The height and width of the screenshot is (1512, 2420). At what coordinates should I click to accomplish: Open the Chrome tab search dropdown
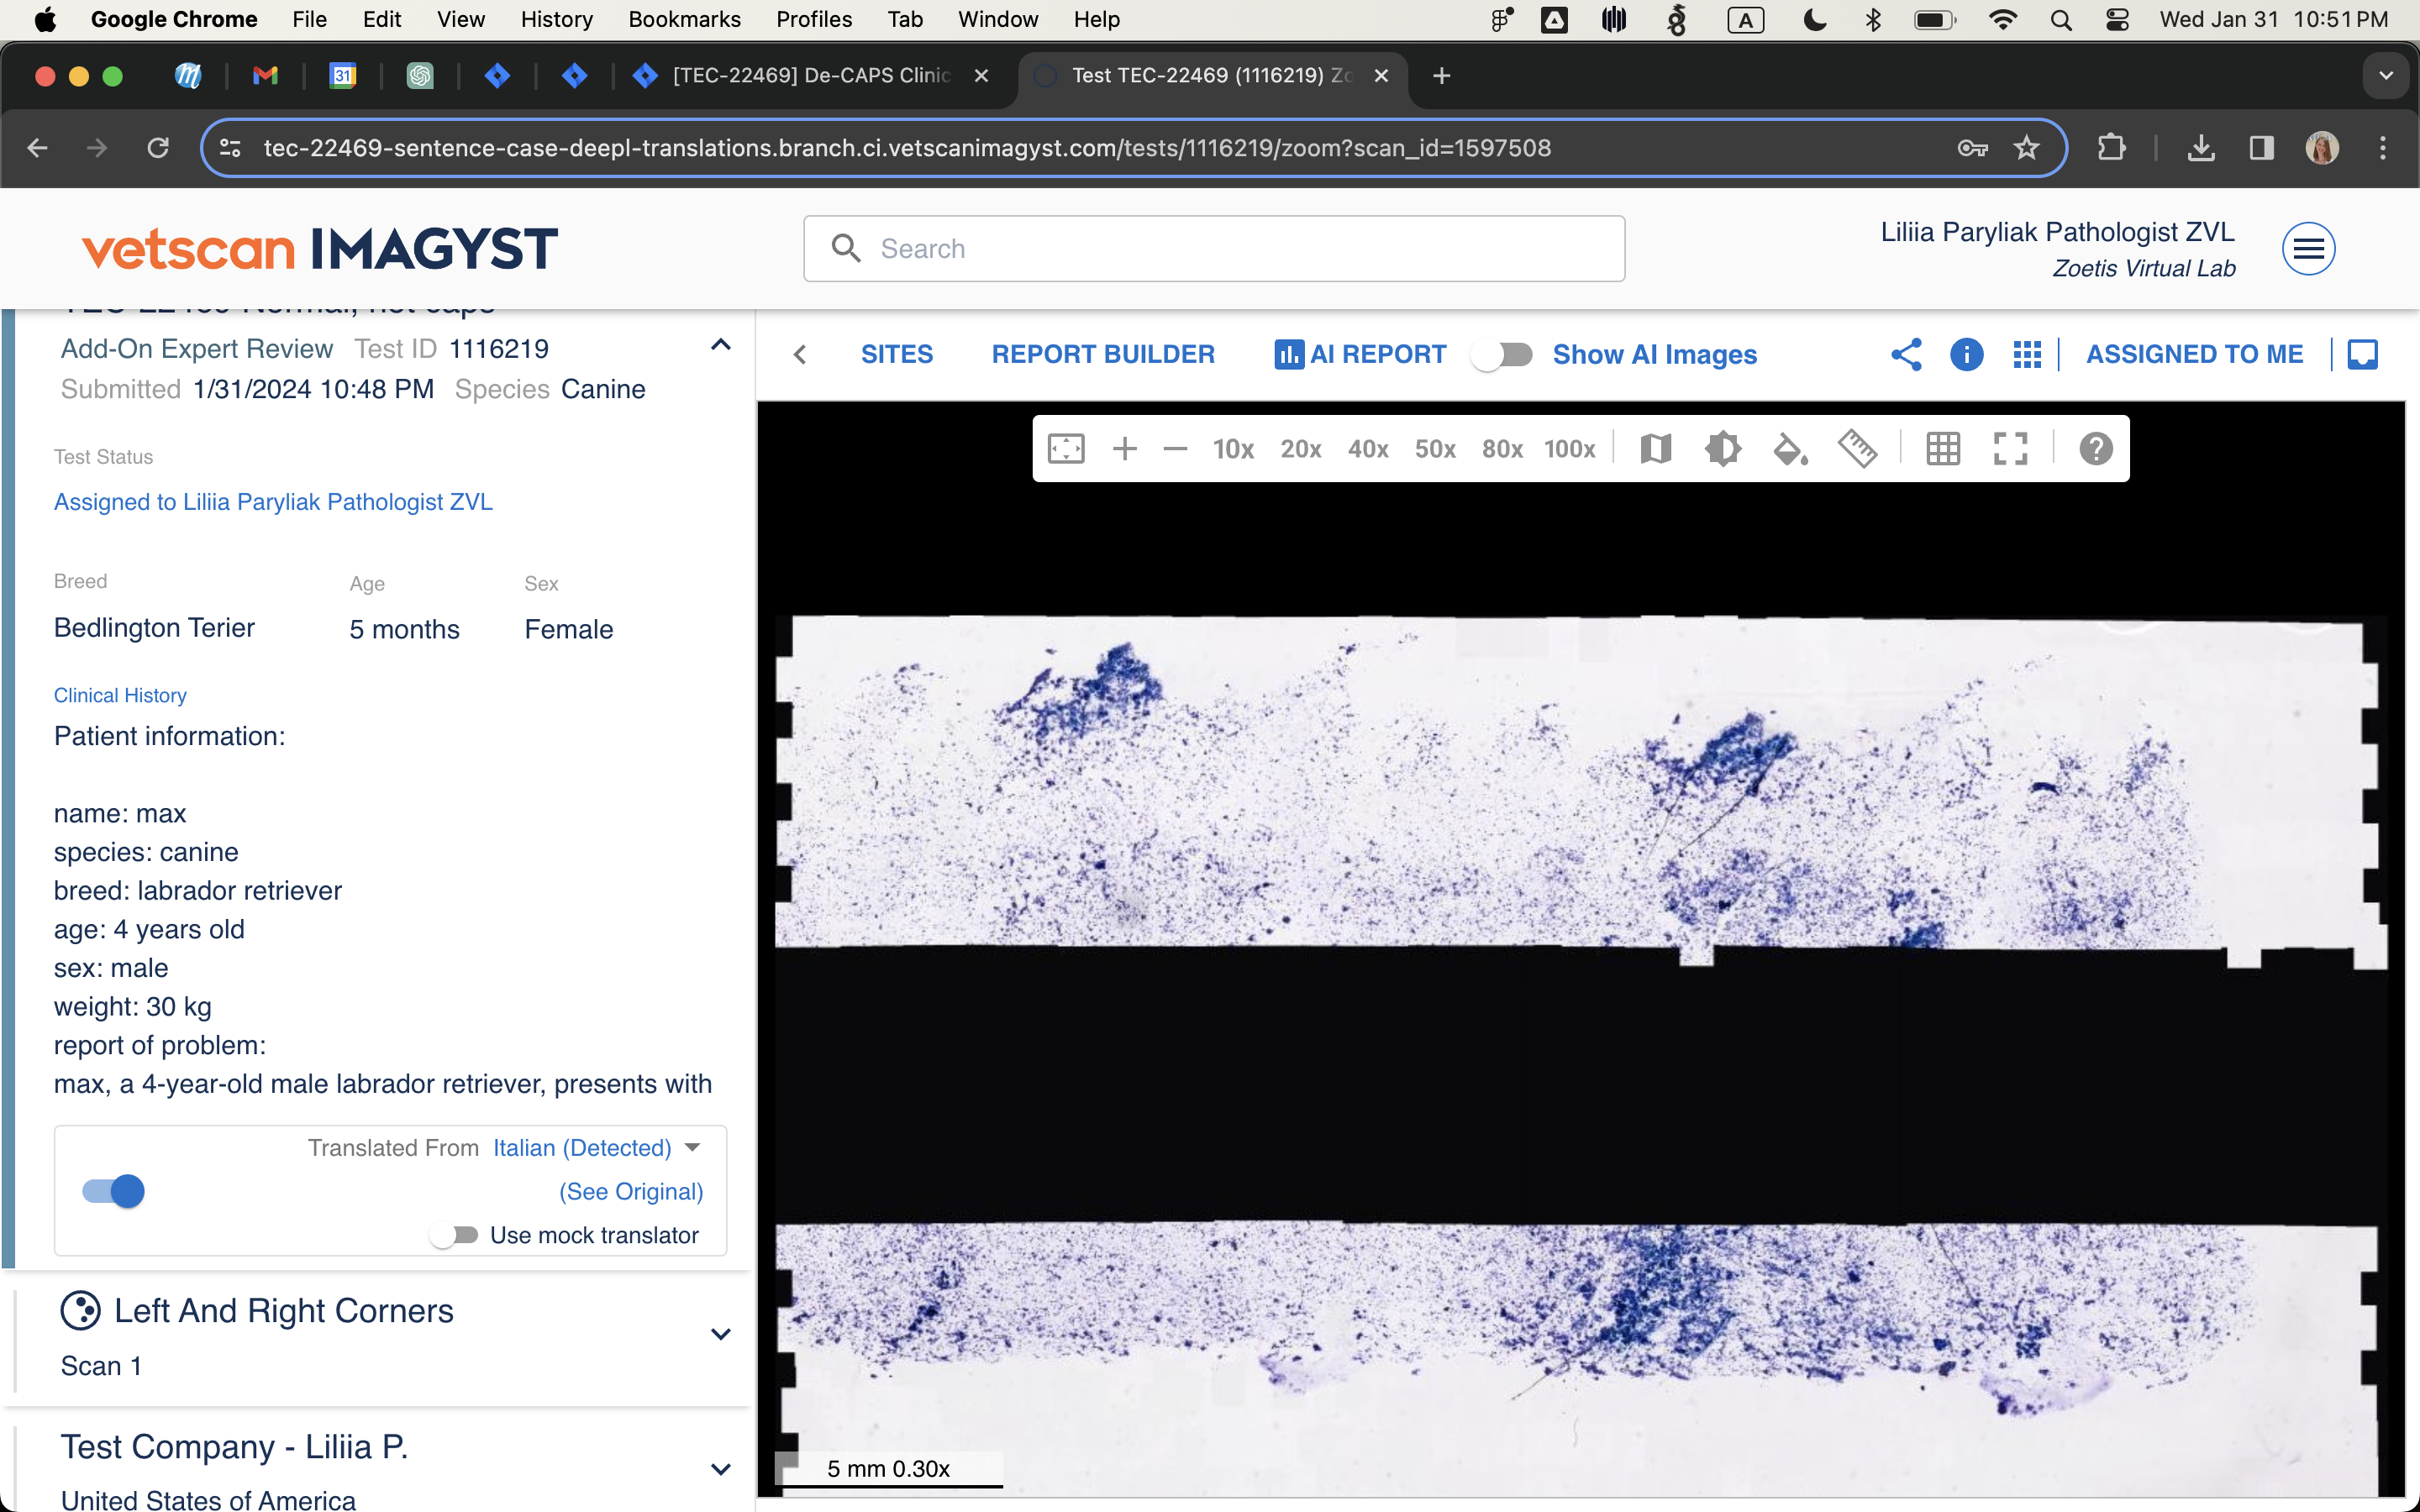[2386, 75]
